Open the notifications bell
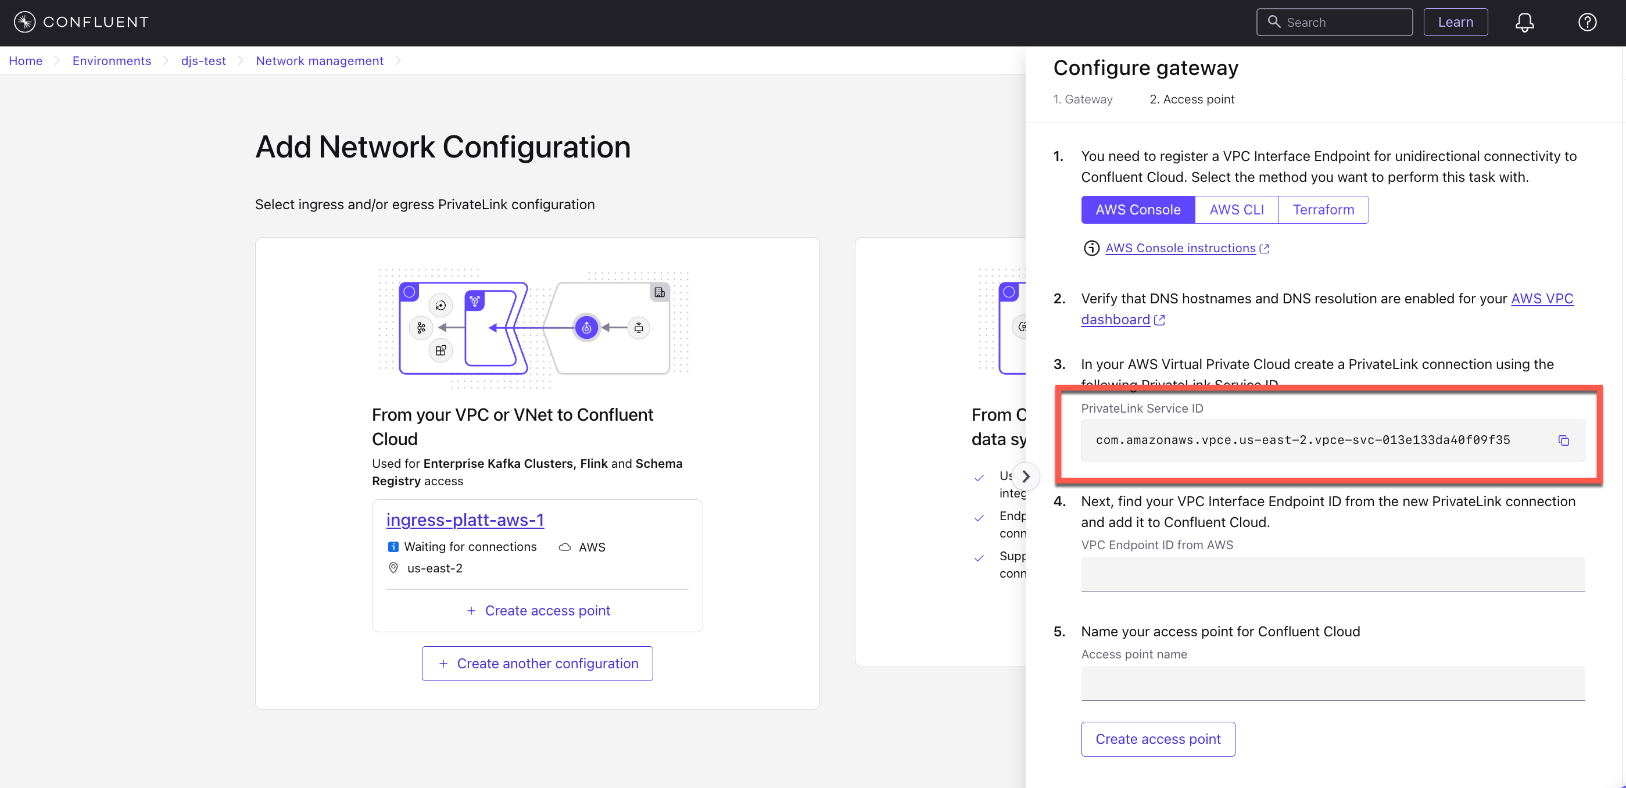 (x=1524, y=22)
